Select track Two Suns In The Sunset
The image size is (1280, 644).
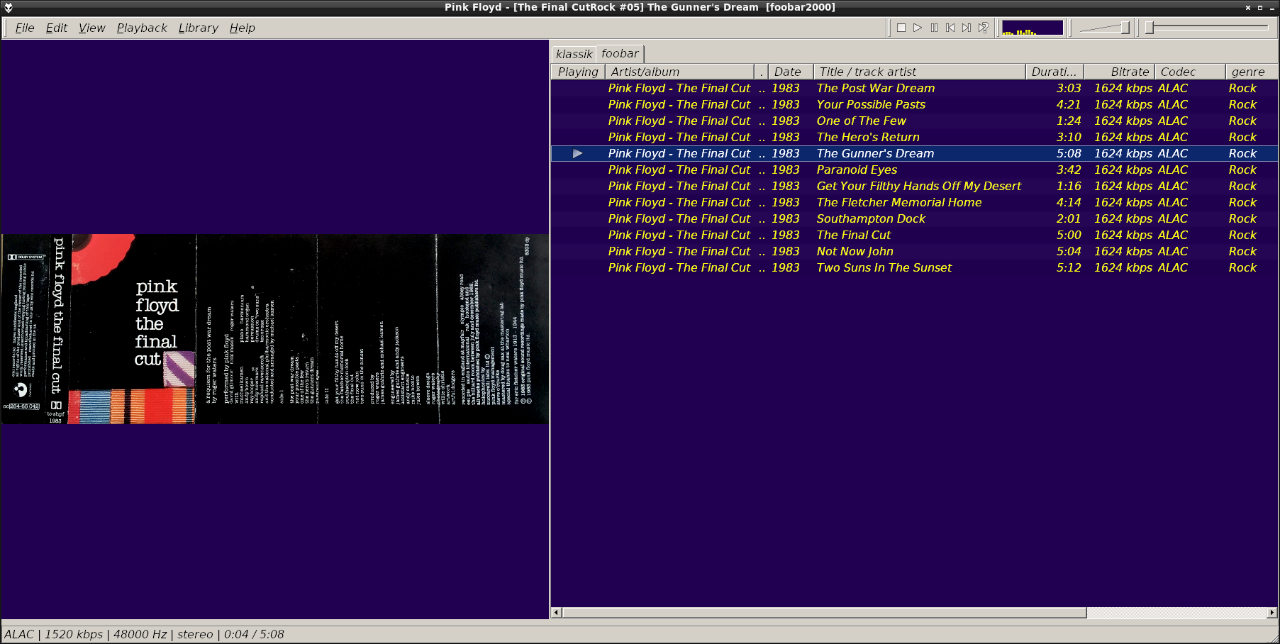pos(914,267)
